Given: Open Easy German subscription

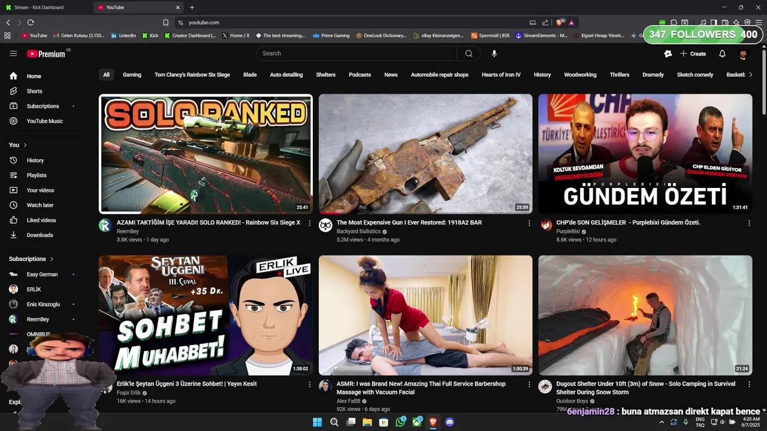Looking at the screenshot, I should (43, 274).
